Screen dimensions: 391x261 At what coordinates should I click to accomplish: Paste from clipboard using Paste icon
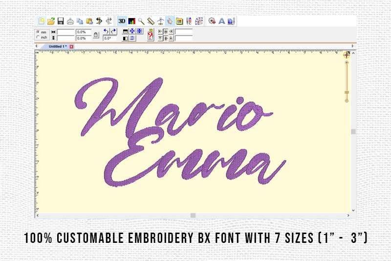[89, 21]
